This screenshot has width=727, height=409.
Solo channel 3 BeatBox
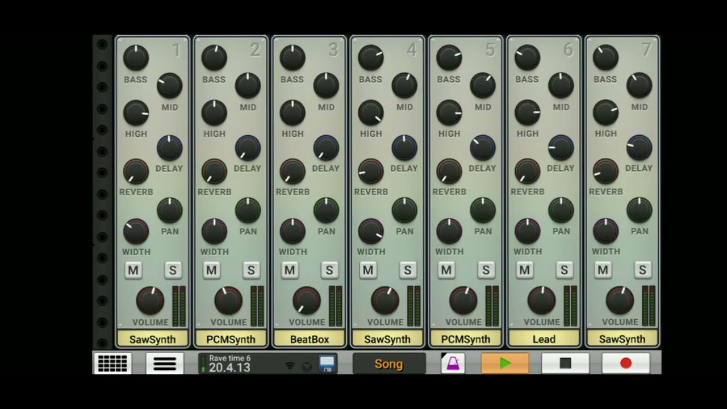[329, 270]
